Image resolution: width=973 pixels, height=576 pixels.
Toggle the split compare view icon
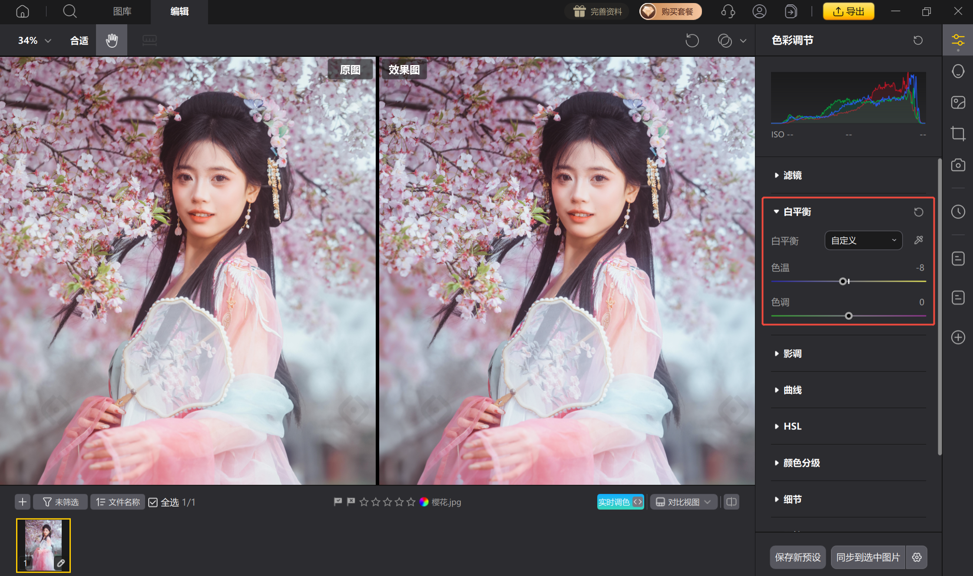pos(731,502)
